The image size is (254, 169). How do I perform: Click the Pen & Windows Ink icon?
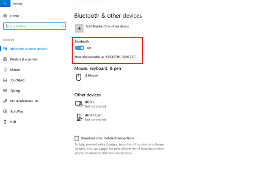click(x=5, y=101)
